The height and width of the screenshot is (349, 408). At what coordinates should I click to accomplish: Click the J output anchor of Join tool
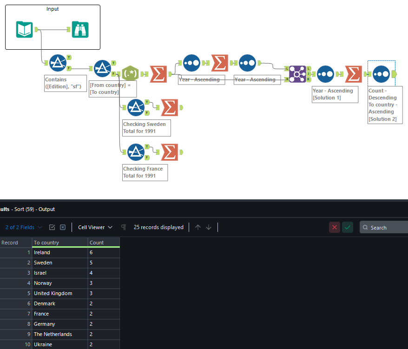pyautogui.click(x=309, y=74)
